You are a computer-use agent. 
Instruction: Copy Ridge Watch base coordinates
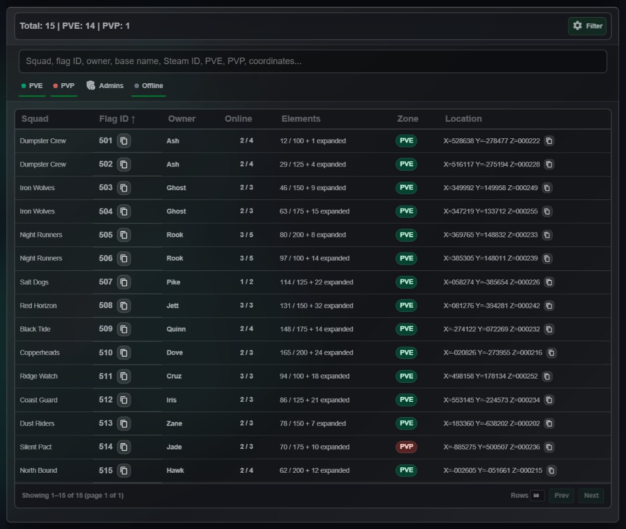point(547,376)
